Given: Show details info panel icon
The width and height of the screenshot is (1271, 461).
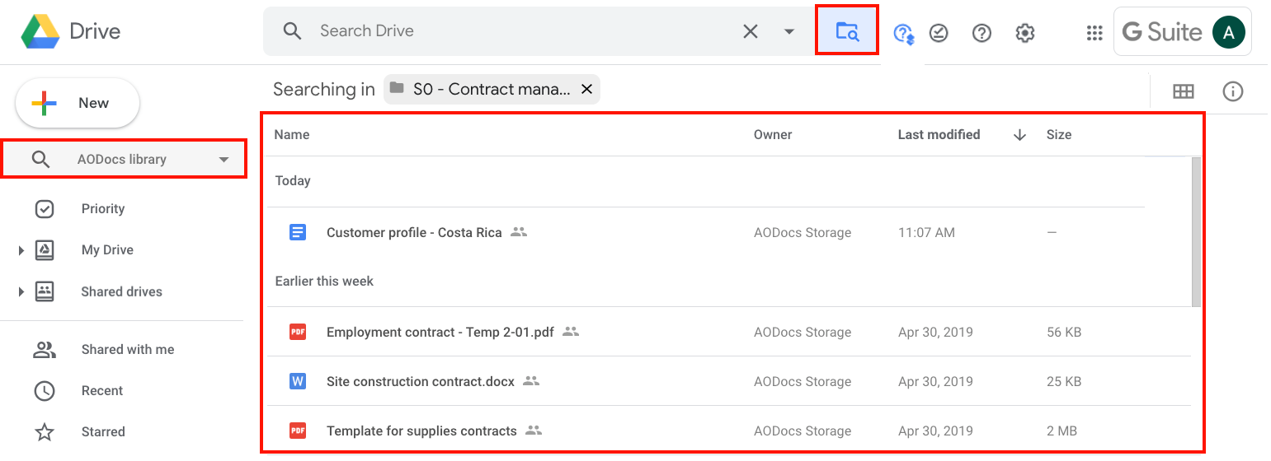Looking at the screenshot, I should point(1233,91).
